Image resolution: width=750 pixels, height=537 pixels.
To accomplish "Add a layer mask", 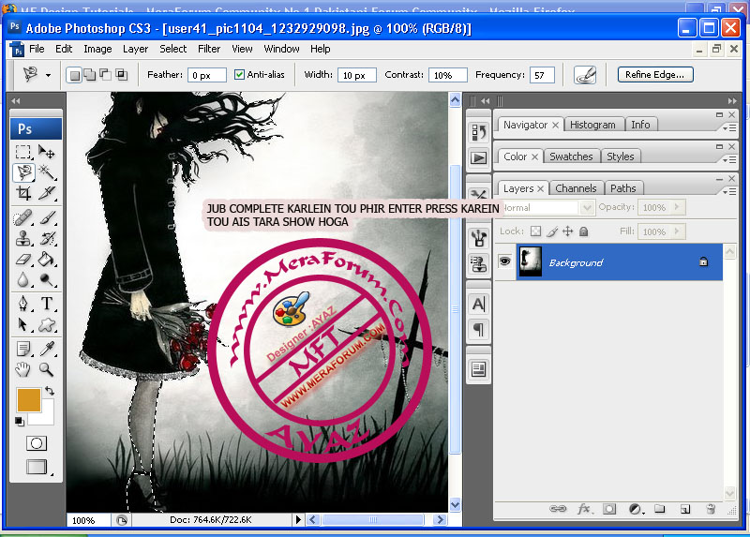I will [x=609, y=509].
